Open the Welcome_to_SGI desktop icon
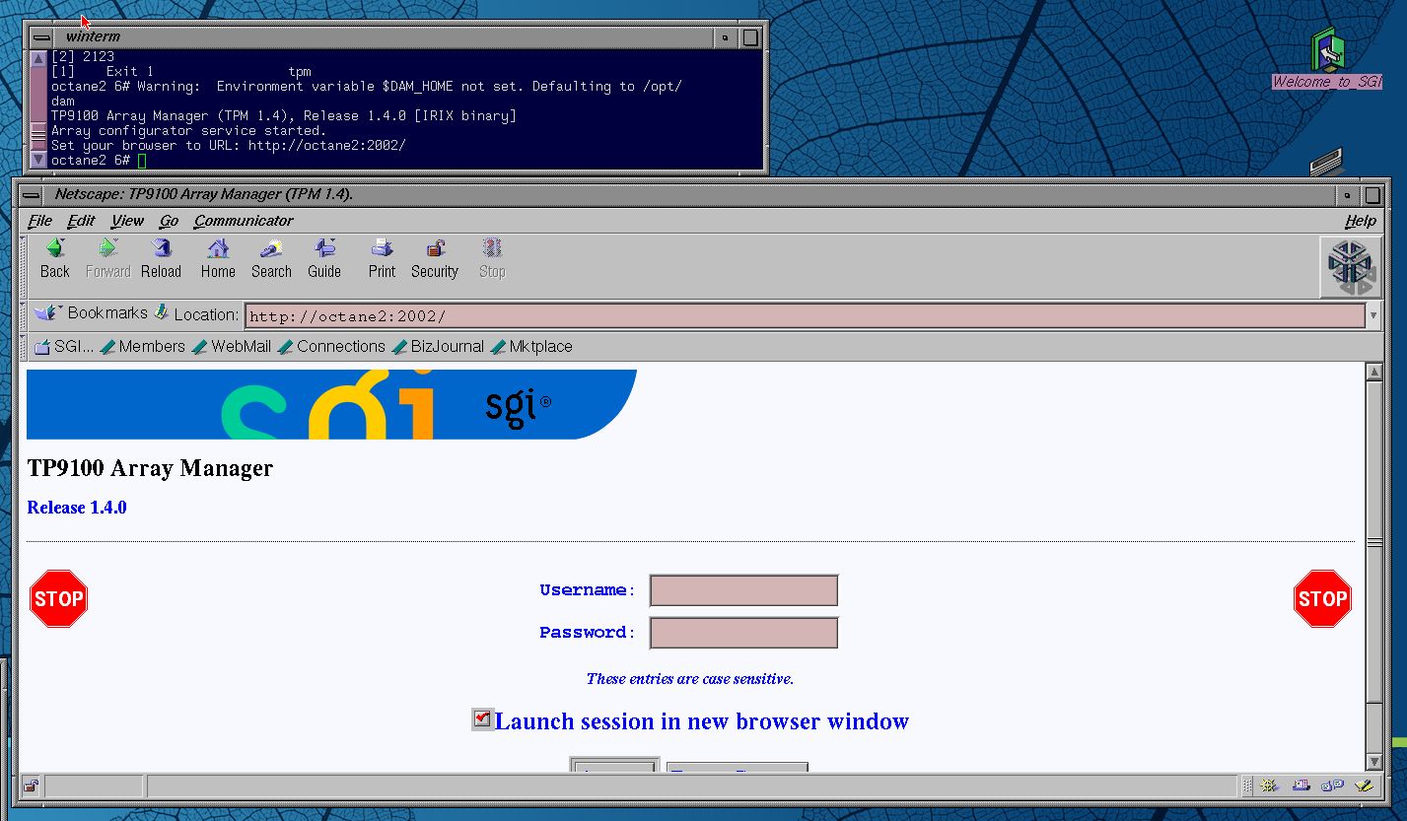This screenshot has width=1407, height=821. tap(1327, 59)
